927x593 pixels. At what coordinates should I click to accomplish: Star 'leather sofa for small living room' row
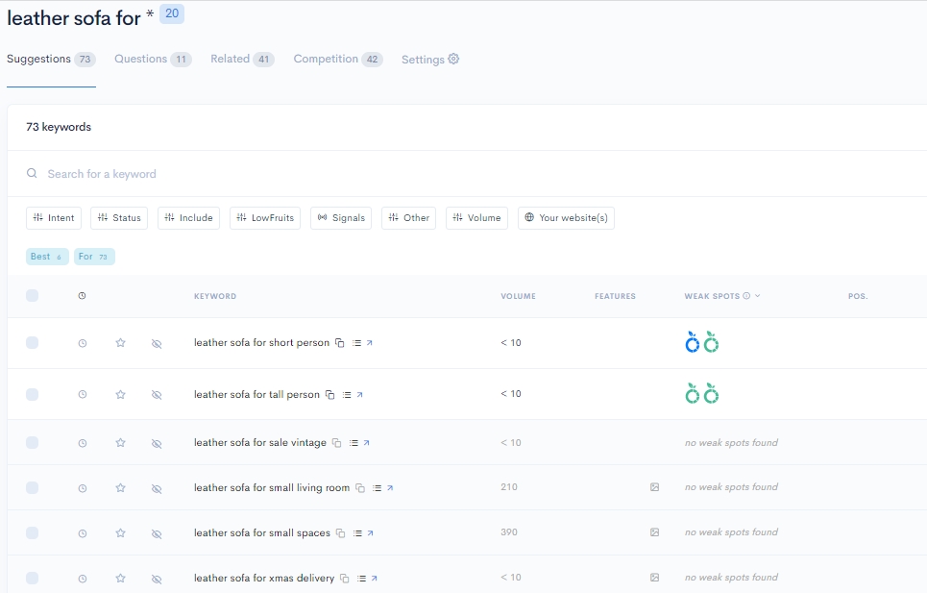coord(121,488)
